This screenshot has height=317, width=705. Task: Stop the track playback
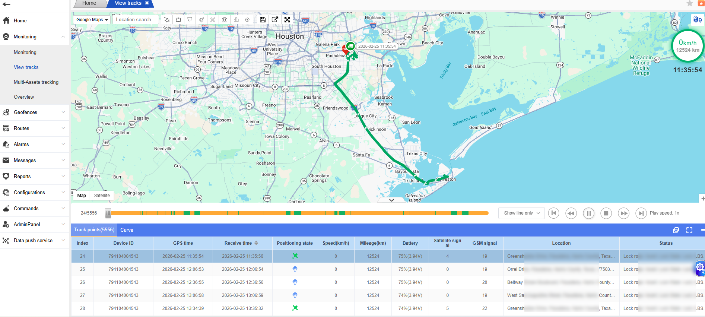coord(606,213)
